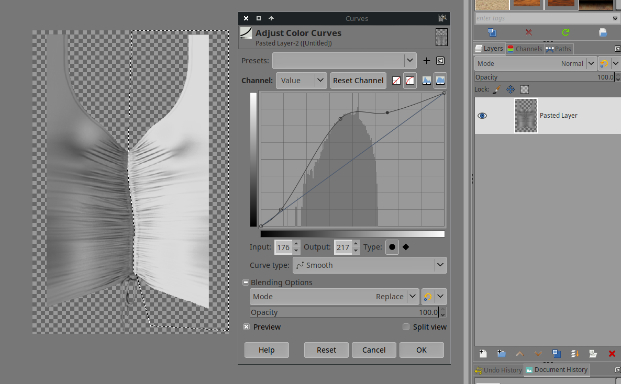Open the Channel Value dropdown

[x=301, y=81]
